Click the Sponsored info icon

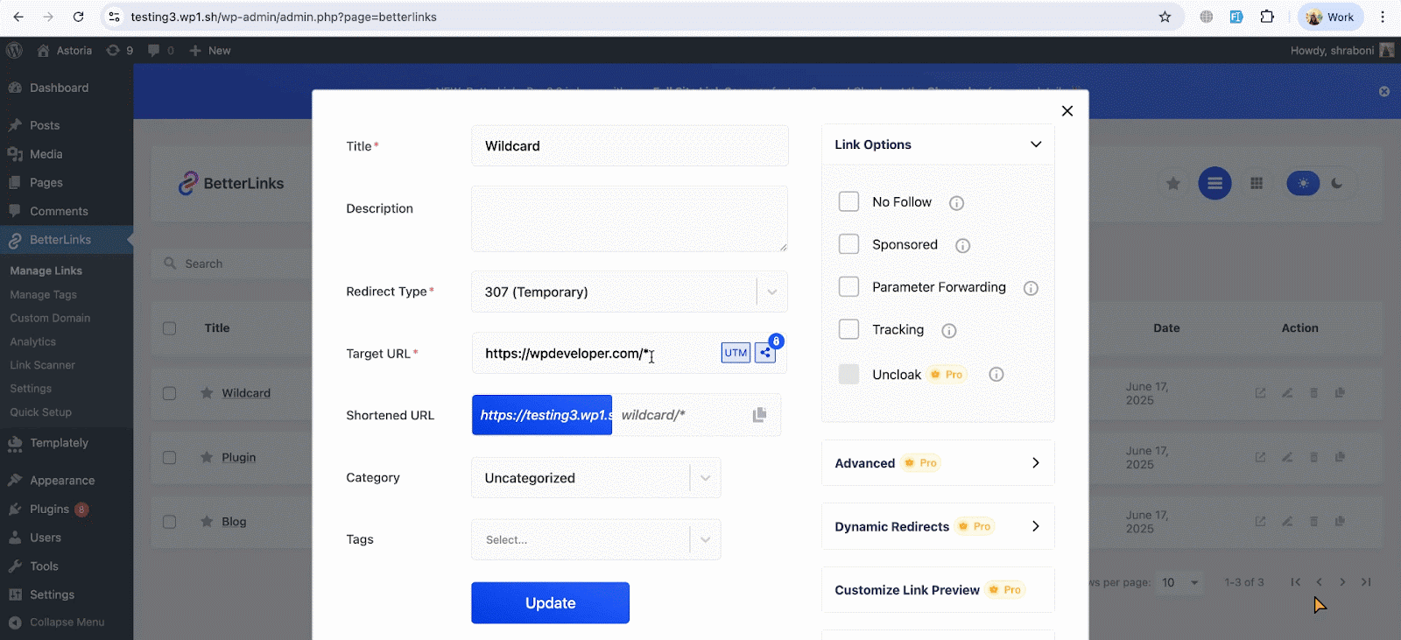click(962, 245)
